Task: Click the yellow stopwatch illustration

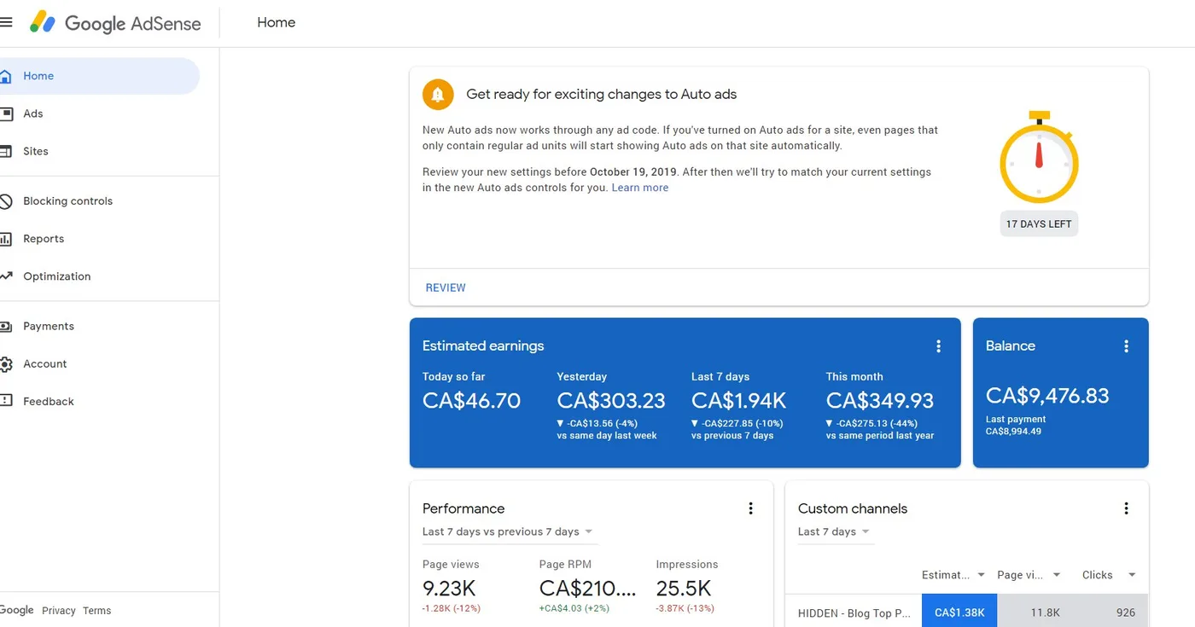Action: coord(1039,157)
